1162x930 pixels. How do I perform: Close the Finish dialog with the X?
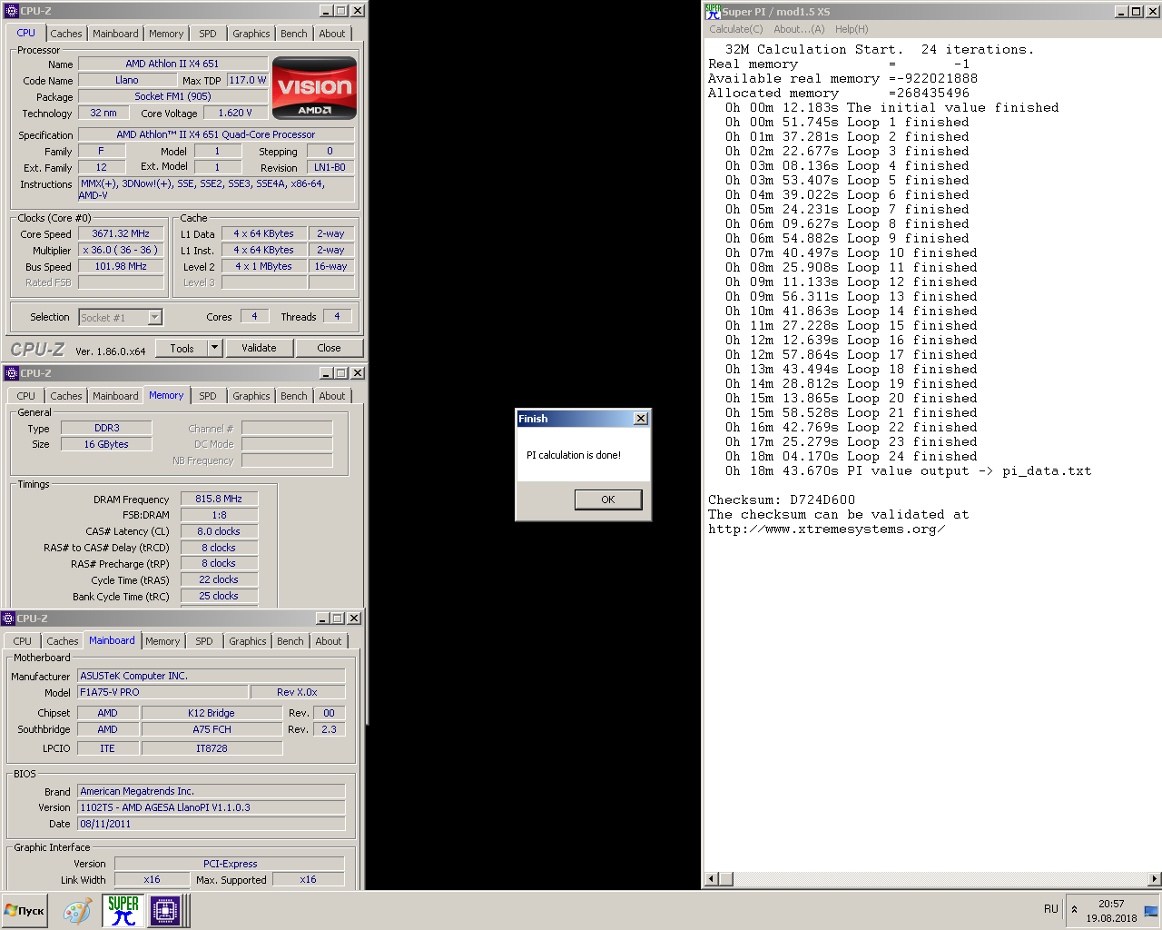tap(641, 419)
